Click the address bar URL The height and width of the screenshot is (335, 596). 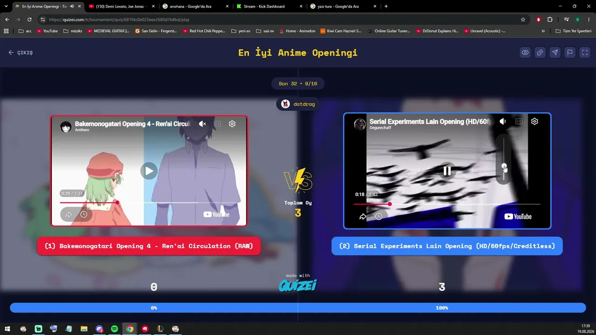[119, 20]
